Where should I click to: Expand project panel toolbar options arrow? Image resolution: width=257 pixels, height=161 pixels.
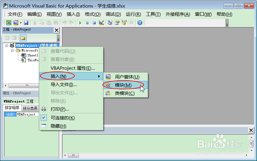[x=58, y=38]
